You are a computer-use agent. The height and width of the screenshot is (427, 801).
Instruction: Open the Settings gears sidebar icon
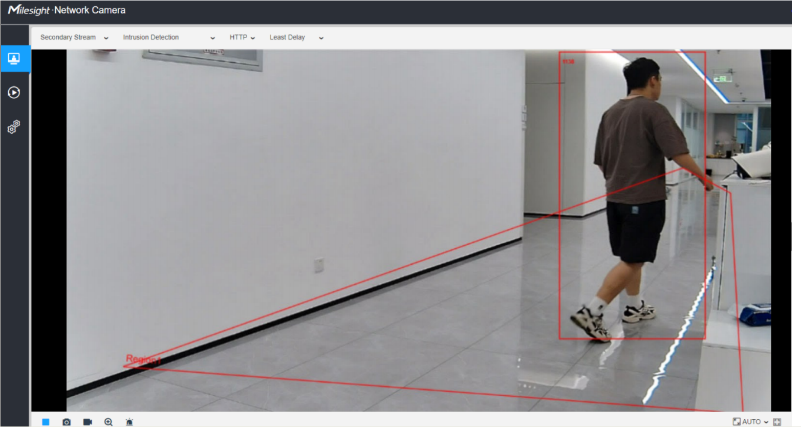(x=14, y=127)
